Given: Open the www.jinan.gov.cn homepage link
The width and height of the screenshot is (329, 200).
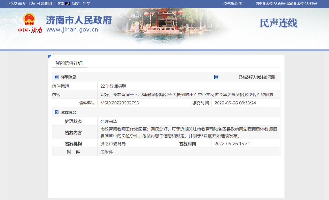Looking at the screenshot, I should pos(72,30).
